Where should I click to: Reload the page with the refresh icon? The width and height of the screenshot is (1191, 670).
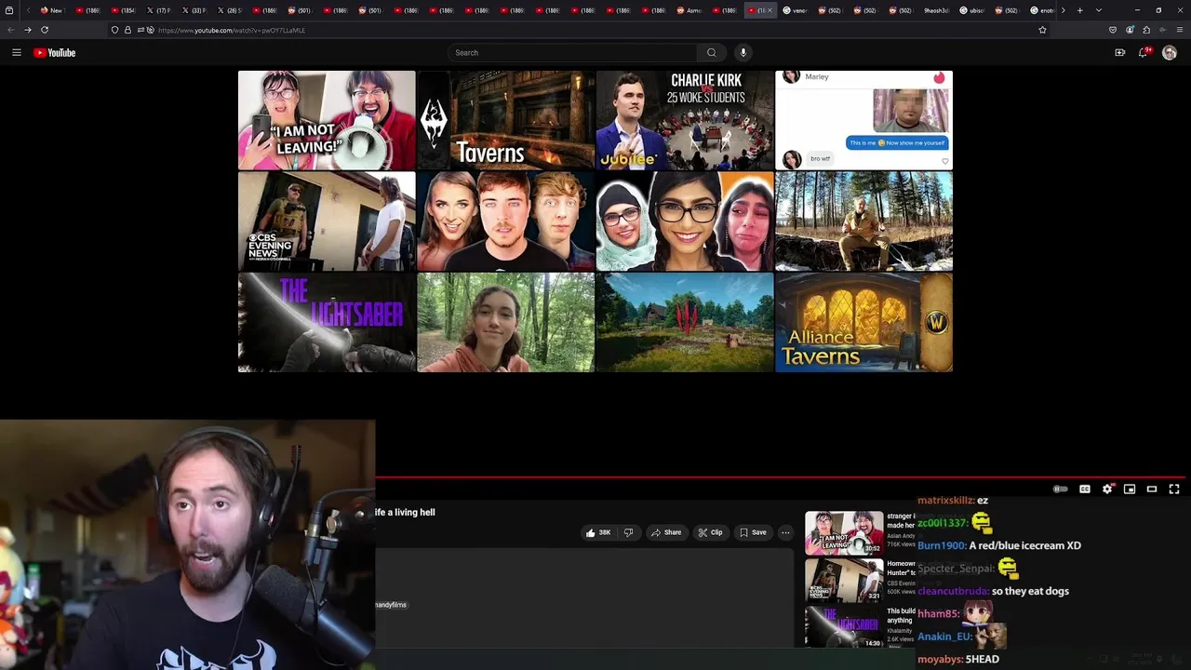tap(44, 30)
